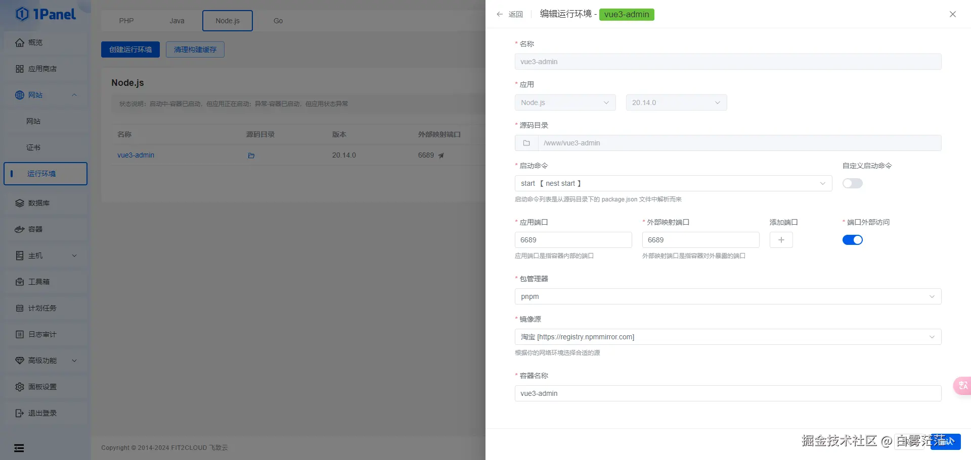The width and height of the screenshot is (971, 460).
Task: Select the Node.js tab
Action: coord(228,21)
